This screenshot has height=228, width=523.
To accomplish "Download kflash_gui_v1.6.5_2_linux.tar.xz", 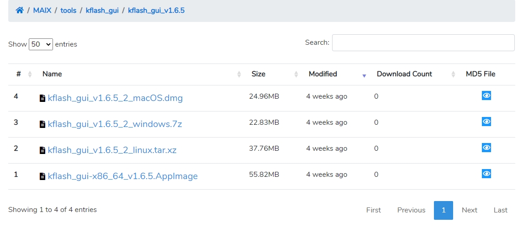I will tap(112, 150).
